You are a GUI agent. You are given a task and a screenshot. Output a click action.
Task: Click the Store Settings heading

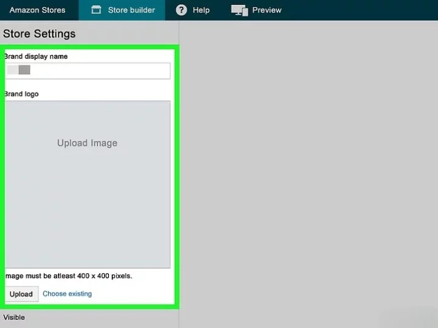[39, 34]
